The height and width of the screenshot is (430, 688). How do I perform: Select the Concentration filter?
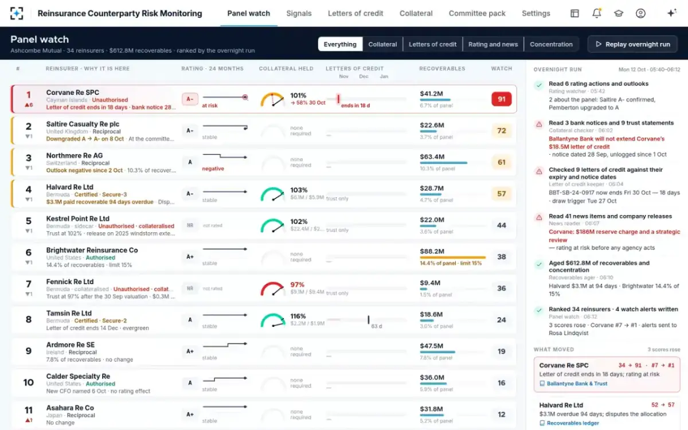(x=551, y=44)
